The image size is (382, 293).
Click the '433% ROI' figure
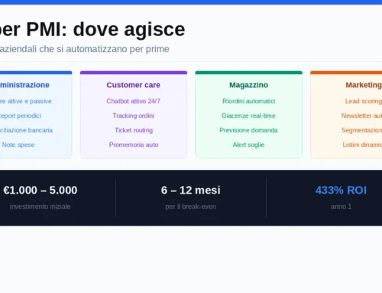coord(341,190)
